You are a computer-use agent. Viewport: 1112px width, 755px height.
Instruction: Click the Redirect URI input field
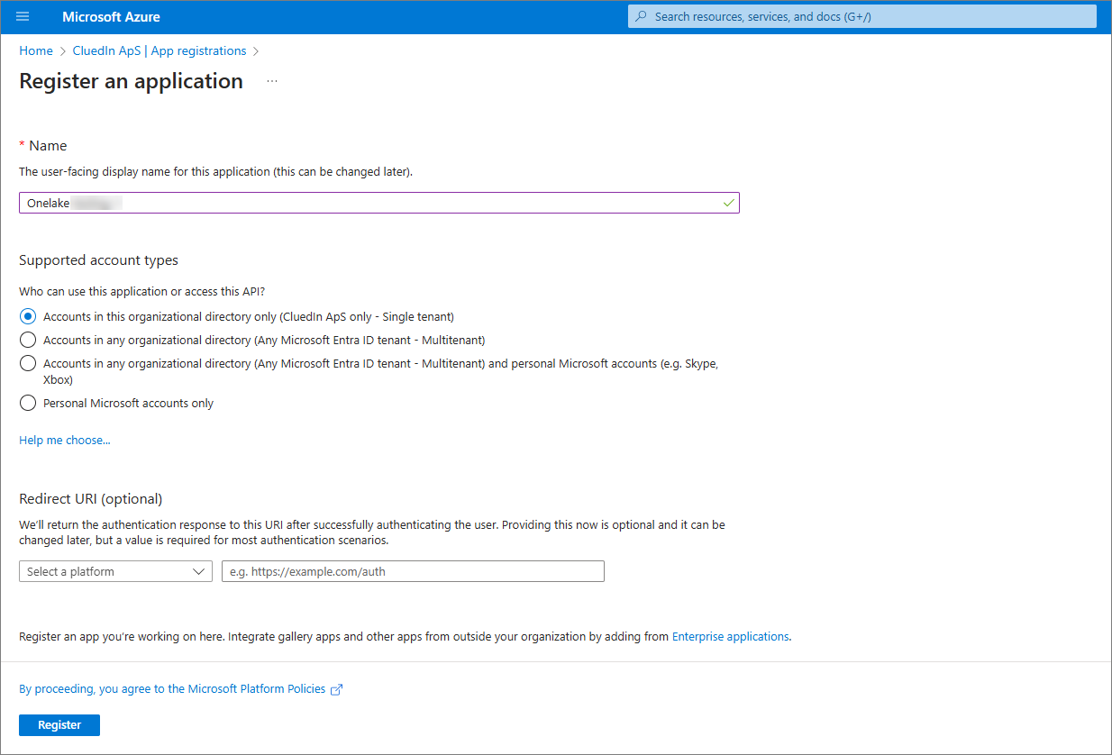pos(412,571)
